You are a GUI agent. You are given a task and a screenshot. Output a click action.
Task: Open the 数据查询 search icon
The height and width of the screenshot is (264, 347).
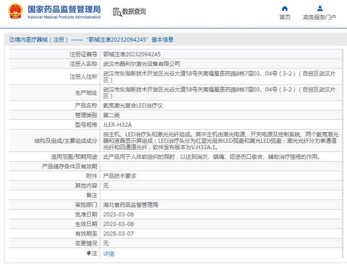coord(117,12)
